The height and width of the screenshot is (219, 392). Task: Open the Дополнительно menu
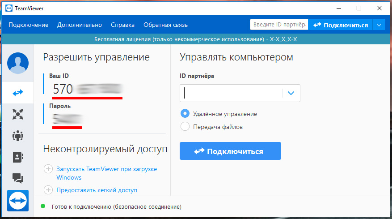pos(80,25)
